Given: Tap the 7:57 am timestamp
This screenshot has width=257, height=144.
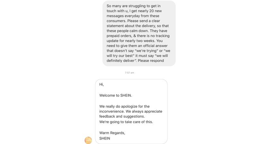Looking at the screenshot, I should click(129, 73).
